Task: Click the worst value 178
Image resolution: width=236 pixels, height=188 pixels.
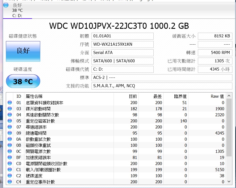Action: coord(159,109)
